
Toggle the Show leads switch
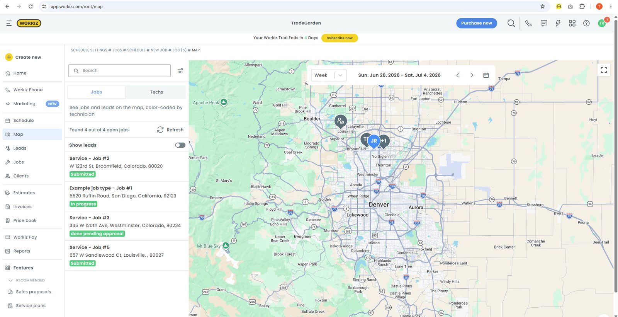pos(180,145)
